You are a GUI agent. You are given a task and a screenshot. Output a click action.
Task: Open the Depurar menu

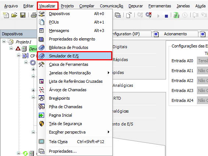(x=136, y=6)
